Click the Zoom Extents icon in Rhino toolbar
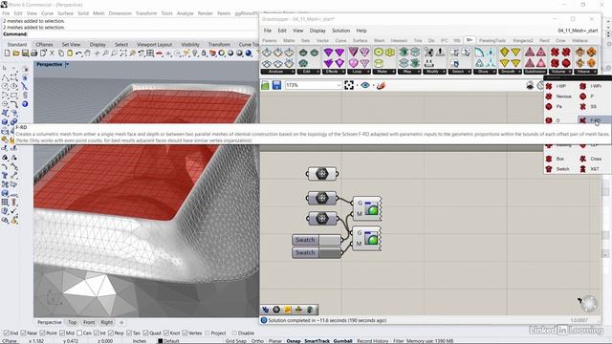 pos(123,54)
